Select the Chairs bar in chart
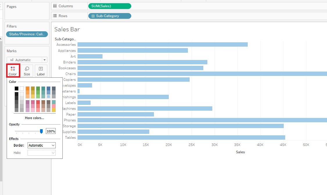 pos(202,74)
